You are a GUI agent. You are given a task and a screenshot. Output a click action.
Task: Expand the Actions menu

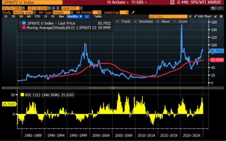118,2
